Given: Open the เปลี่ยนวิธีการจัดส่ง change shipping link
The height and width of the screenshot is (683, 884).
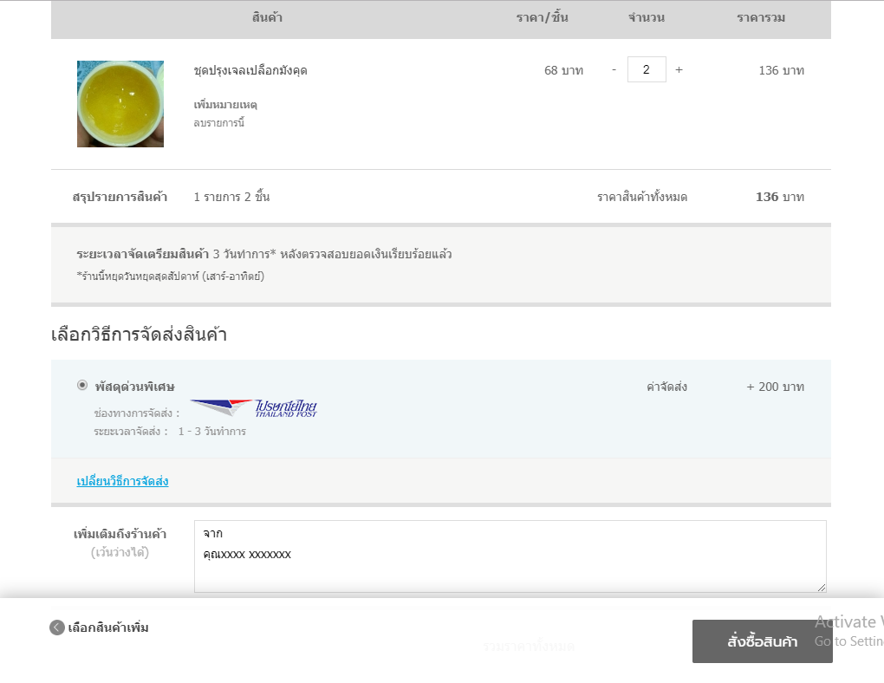Looking at the screenshot, I should coord(122,481).
